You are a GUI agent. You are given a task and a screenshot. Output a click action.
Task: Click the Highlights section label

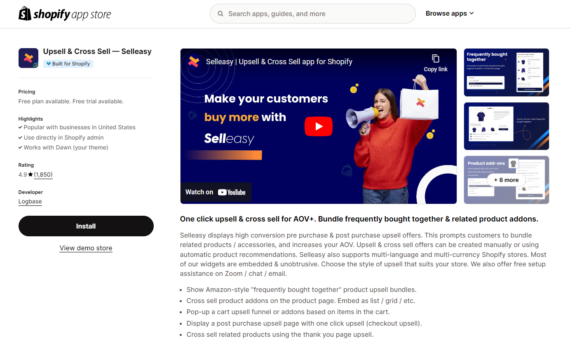tap(30, 119)
